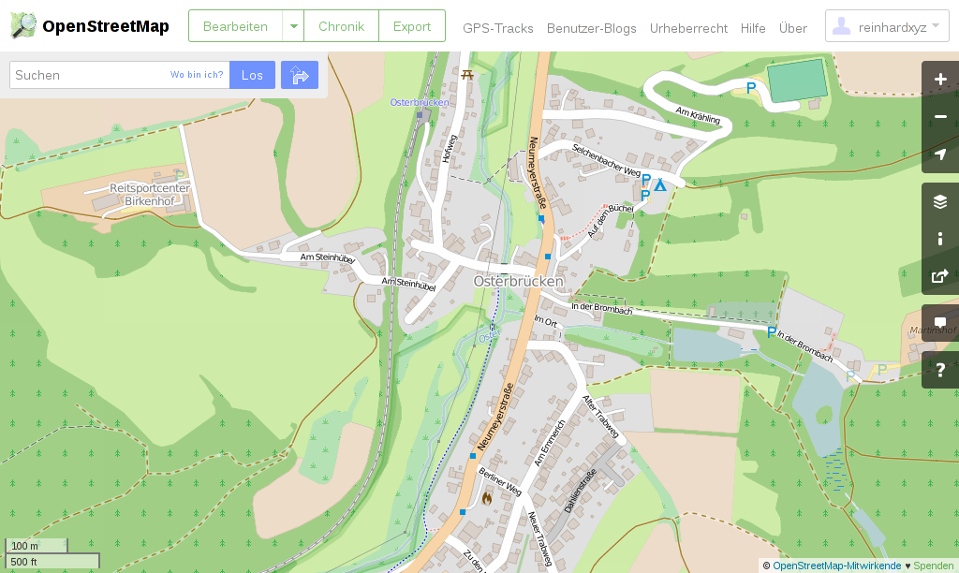Viewport: 959px width, 573px height.
Task: Open the directions routing icon
Action: (300, 75)
